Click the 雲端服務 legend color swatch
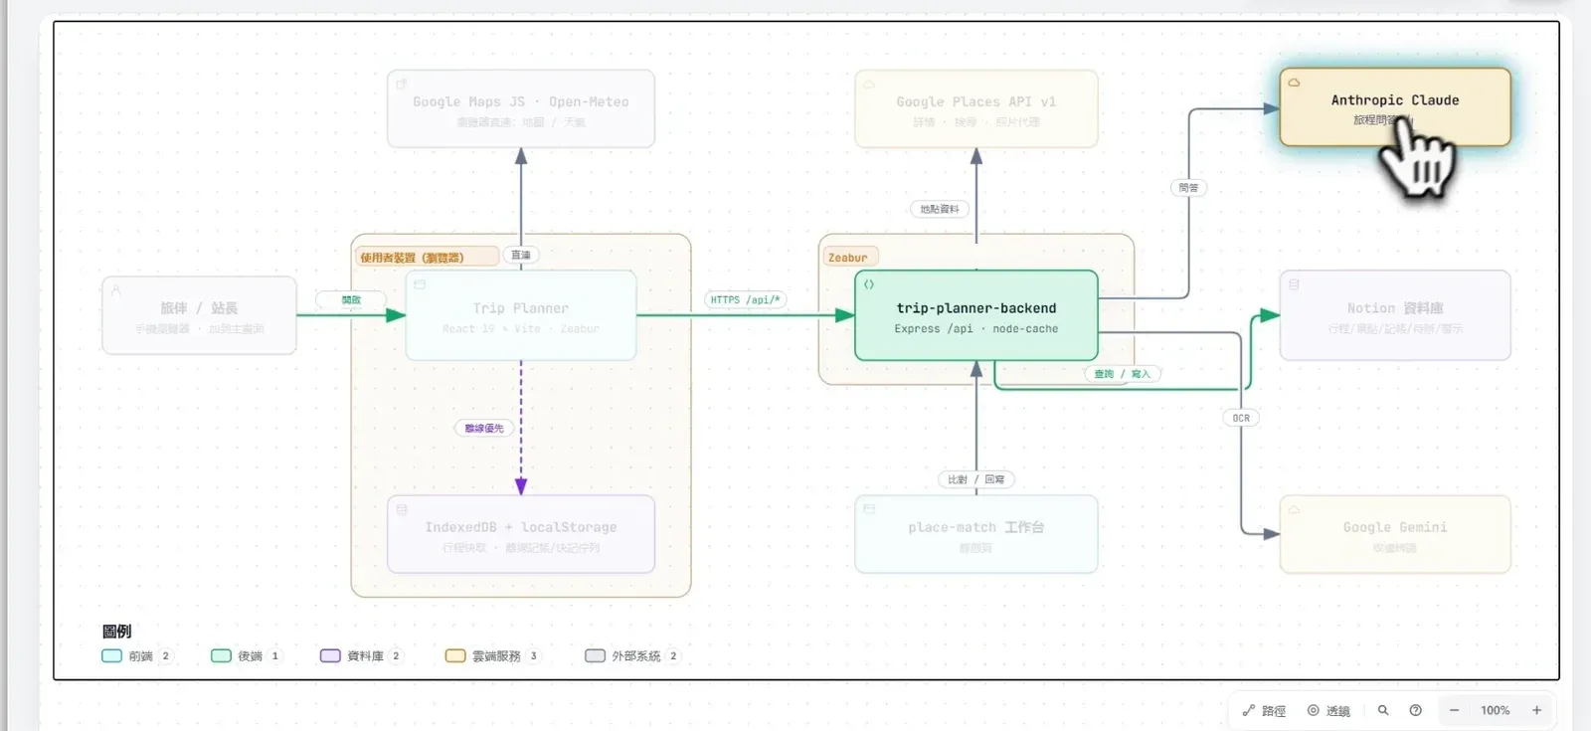Image resolution: width=1591 pixels, height=731 pixels. (x=455, y=655)
